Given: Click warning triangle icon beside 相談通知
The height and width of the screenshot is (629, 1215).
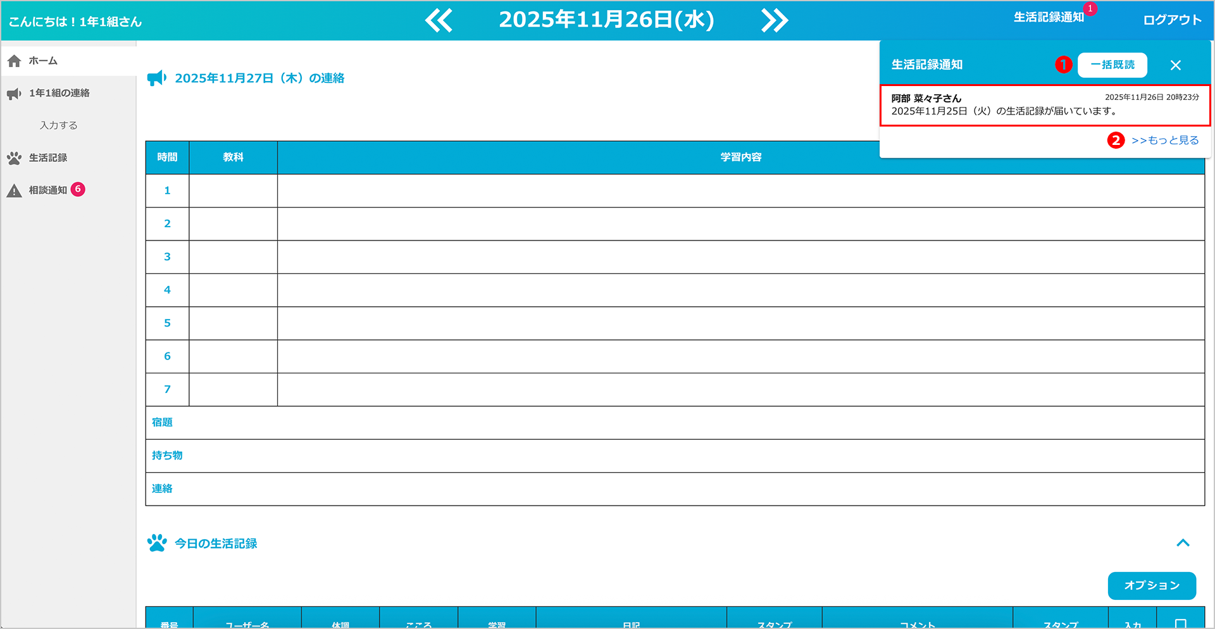Looking at the screenshot, I should point(14,190).
